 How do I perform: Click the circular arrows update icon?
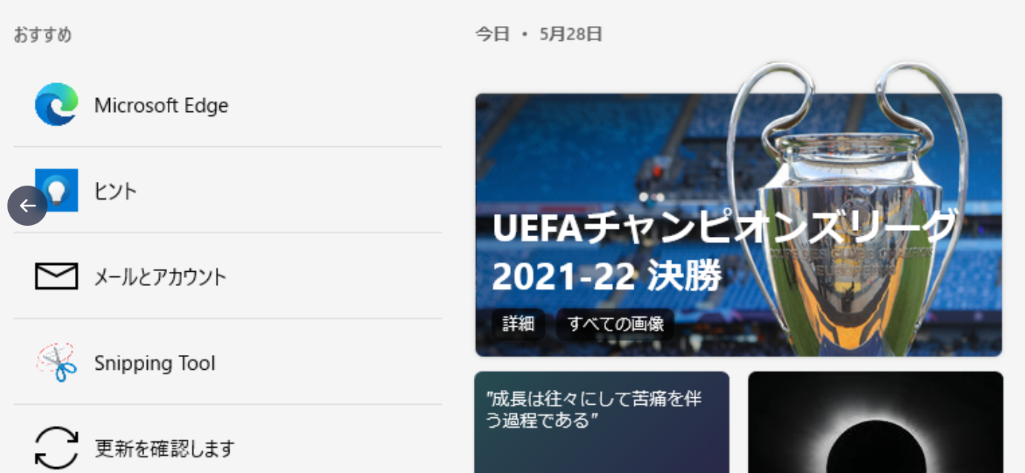tap(56, 448)
